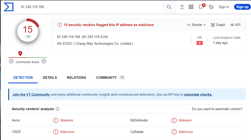This screenshot has width=251, height=140.
Task: Click the Avira vendor name
Action: [16, 120]
